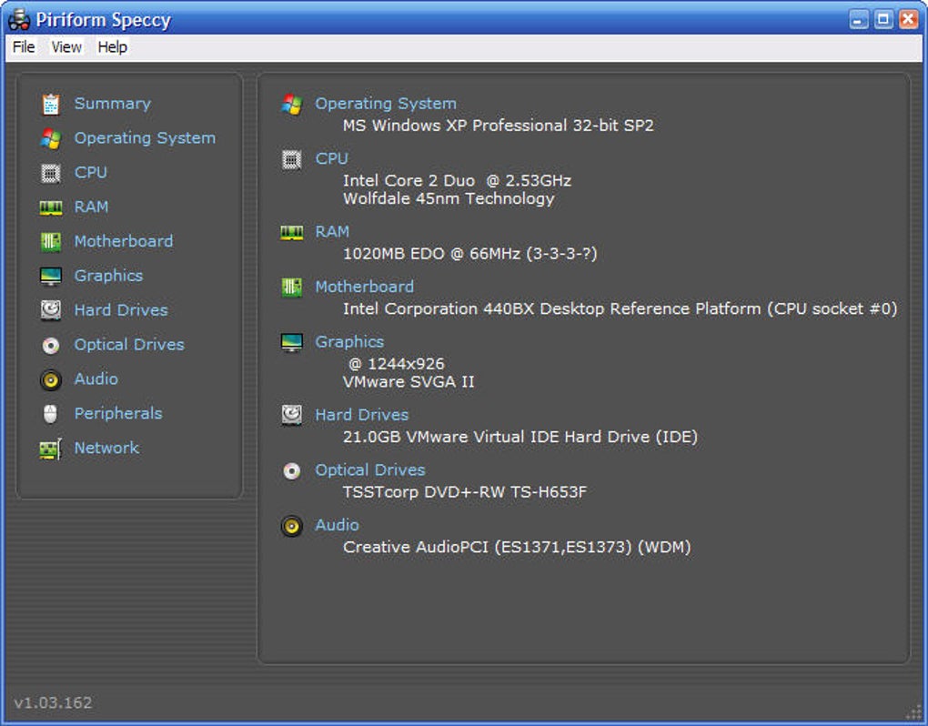Image resolution: width=928 pixels, height=726 pixels.
Task: Click the Graphics monitor icon in summary panel
Action: tap(292, 343)
